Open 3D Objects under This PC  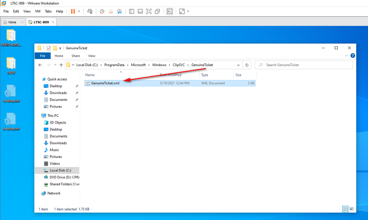[58, 122]
